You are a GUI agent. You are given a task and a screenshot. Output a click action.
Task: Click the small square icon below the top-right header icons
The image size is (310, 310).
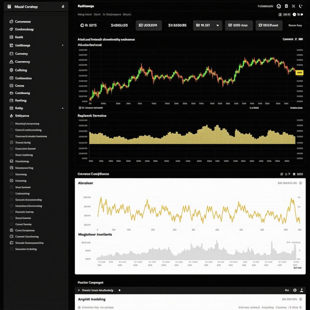tap(280, 15)
